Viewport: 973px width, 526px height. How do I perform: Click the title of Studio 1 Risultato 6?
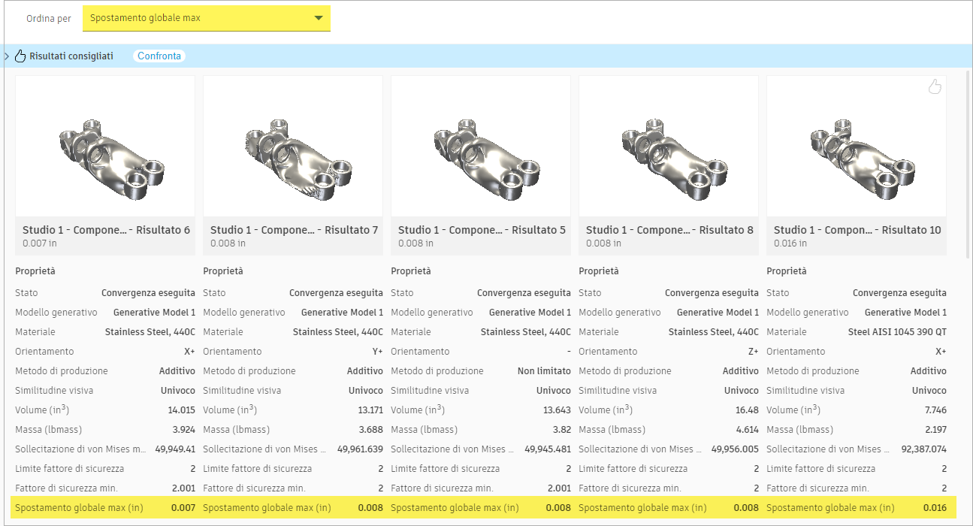pyautogui.click(x=104, y=230)
